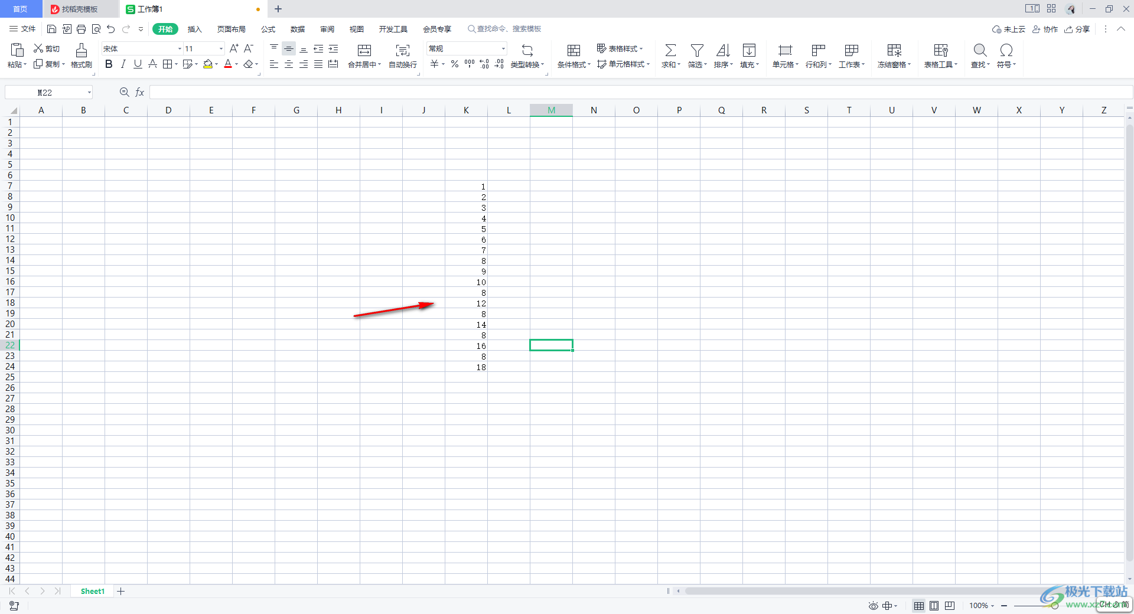Viewport: 1134px width, 614px height.
Task: Click the thousands separator 000 icon
Action: click(470, 64)
